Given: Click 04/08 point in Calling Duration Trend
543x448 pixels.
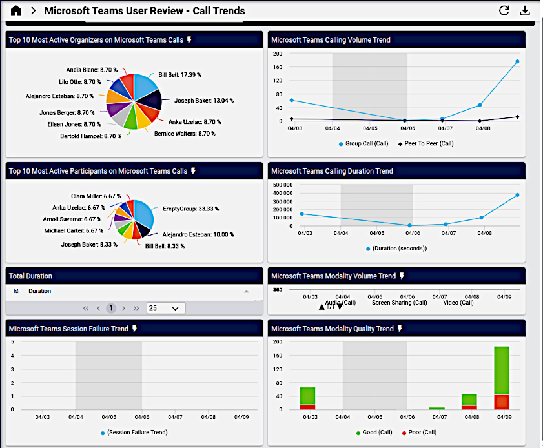Looking at the screenshot, I should point(482,218).
